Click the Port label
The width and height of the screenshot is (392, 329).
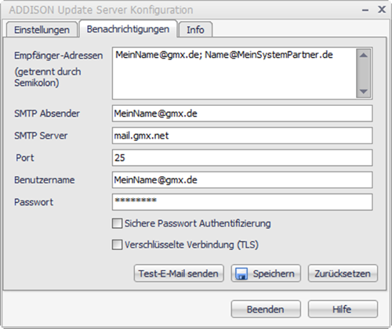tap(25, 157)
